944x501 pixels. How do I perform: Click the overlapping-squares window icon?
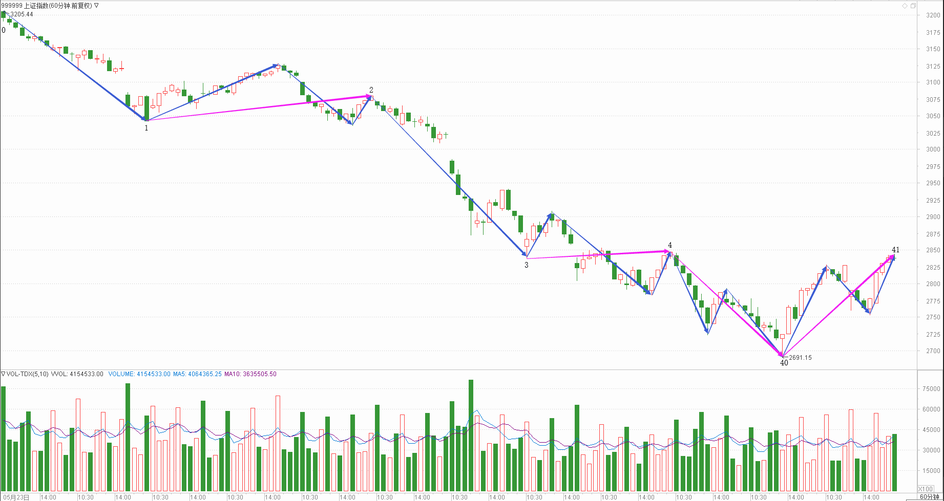(913, 6)
